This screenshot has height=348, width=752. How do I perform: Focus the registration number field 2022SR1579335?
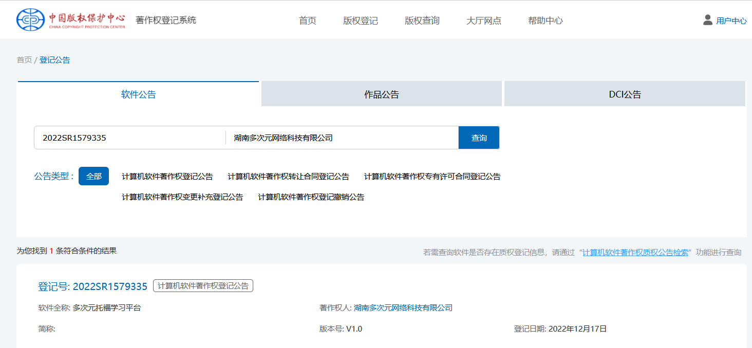[130, 138]
